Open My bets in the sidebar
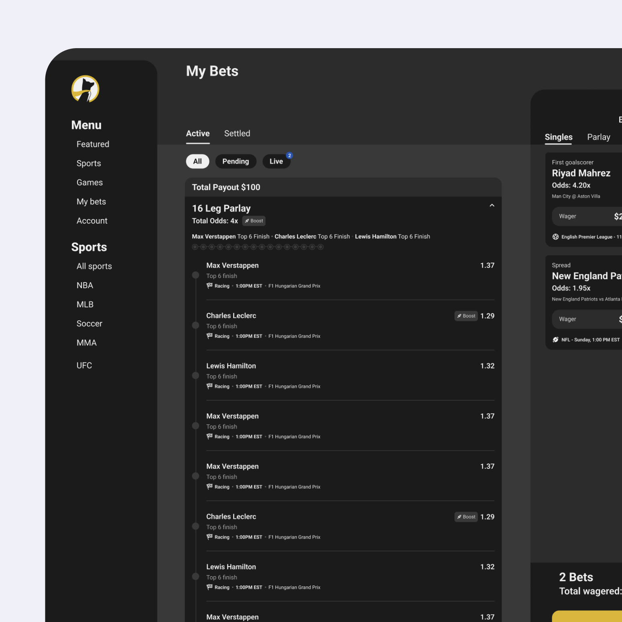 (91, 201)
